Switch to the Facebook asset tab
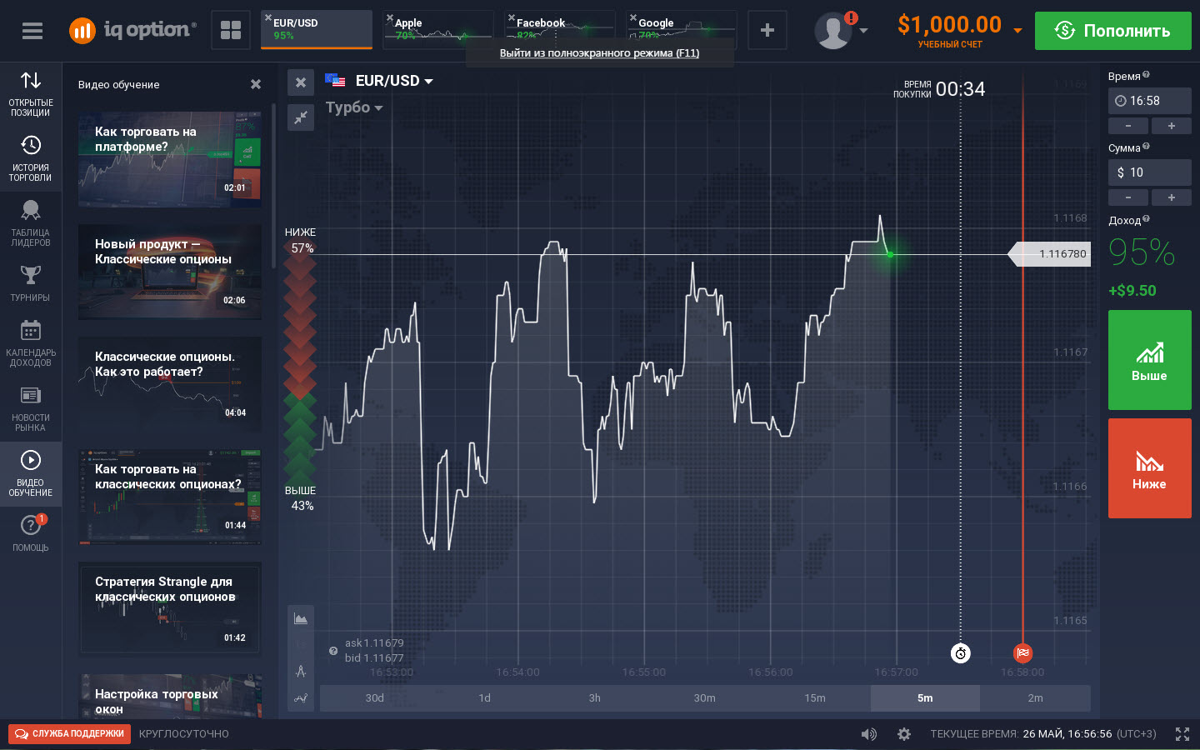Image resolution: width=1200 pixels, height=750 pixels. point(560,30)
